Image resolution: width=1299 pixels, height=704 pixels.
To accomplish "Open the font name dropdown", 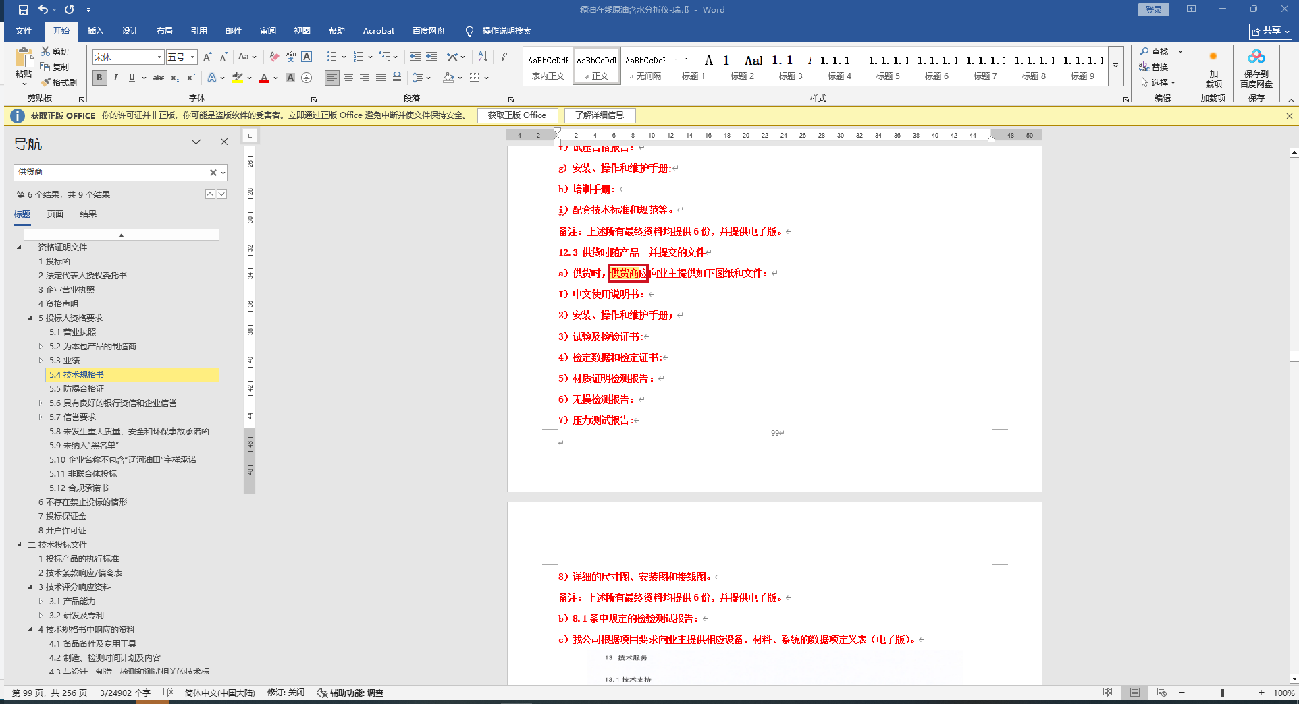I will (159, 57).
